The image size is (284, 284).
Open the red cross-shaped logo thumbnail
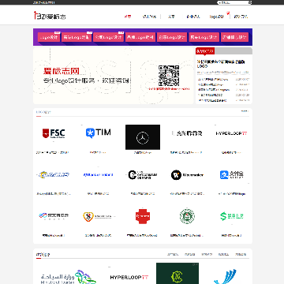[x=143, y=216]
